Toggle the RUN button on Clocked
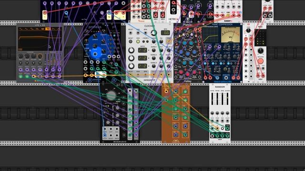305x171 pixels. [138, 41]
